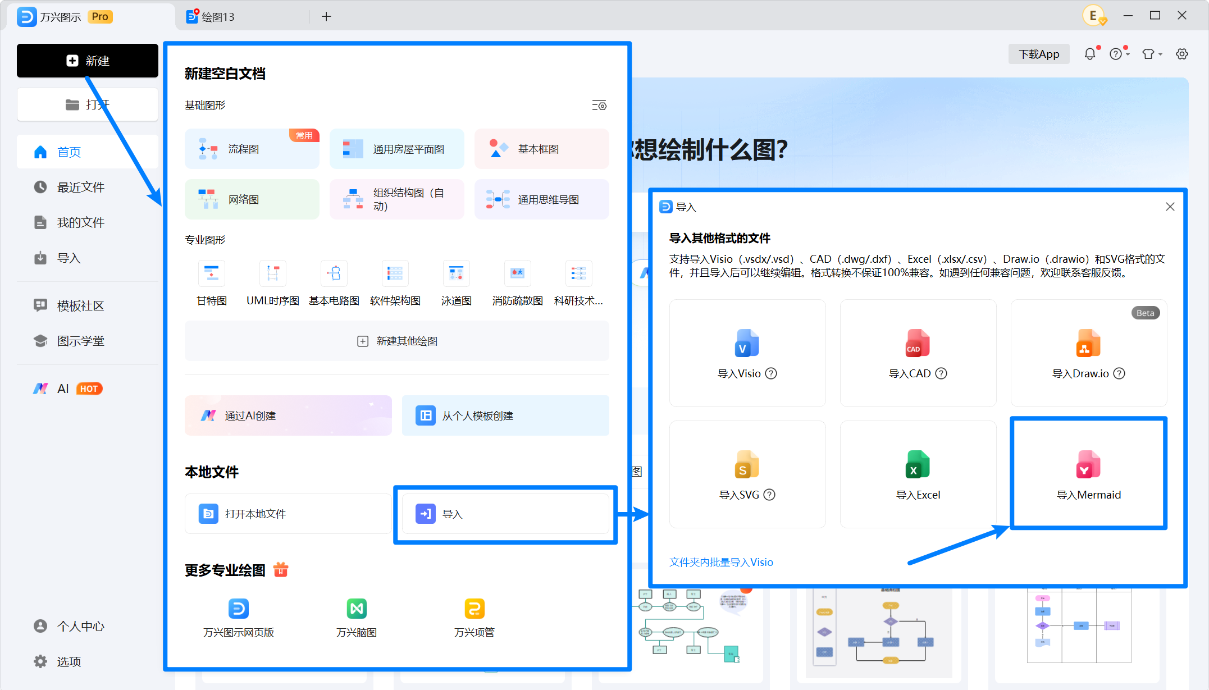Add a new tab with plus button
This screenshot has height=690, width=1209.
pos(326,16)
